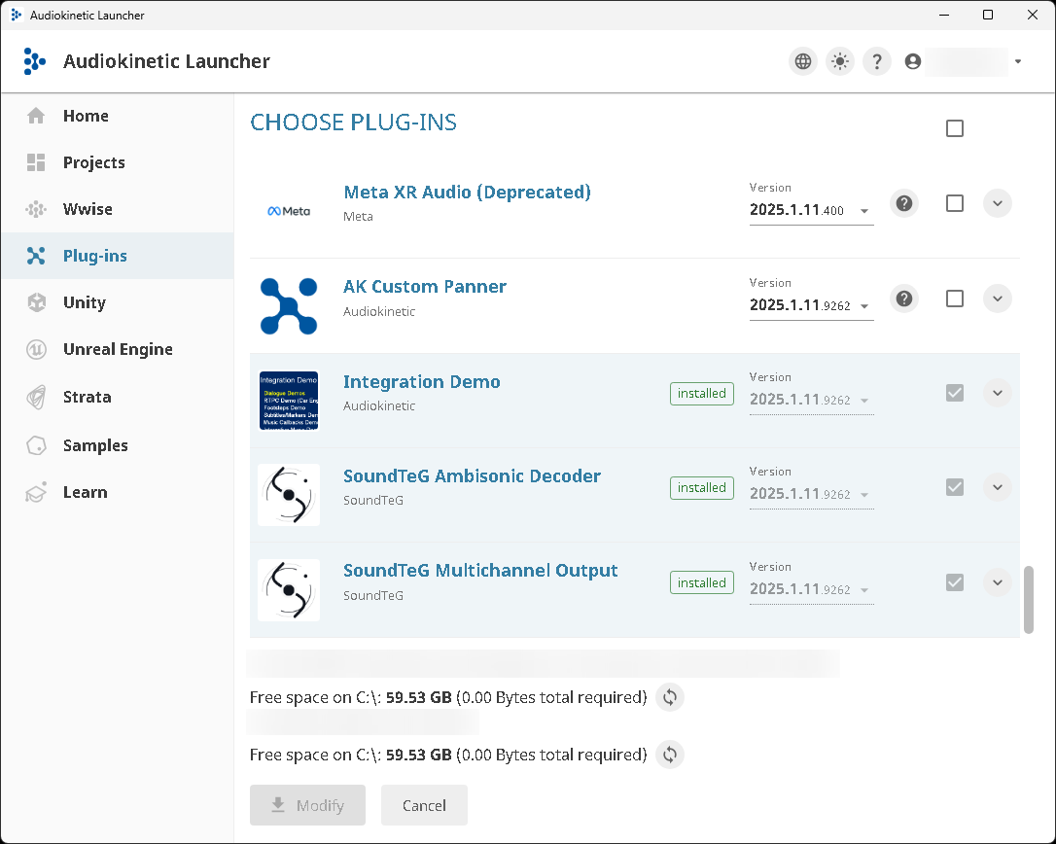Click the SoundTeG Ambisonic Decoder checked checkbox
This screenshot has width=1056, height=844.
[x=954, y=487]
